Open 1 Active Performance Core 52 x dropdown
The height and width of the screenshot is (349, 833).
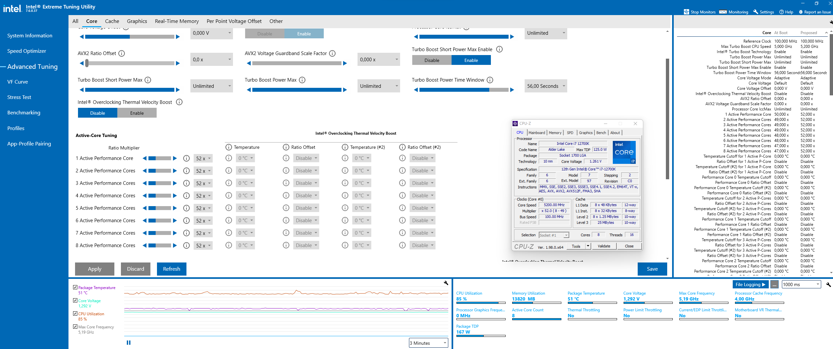coord(203,159)
